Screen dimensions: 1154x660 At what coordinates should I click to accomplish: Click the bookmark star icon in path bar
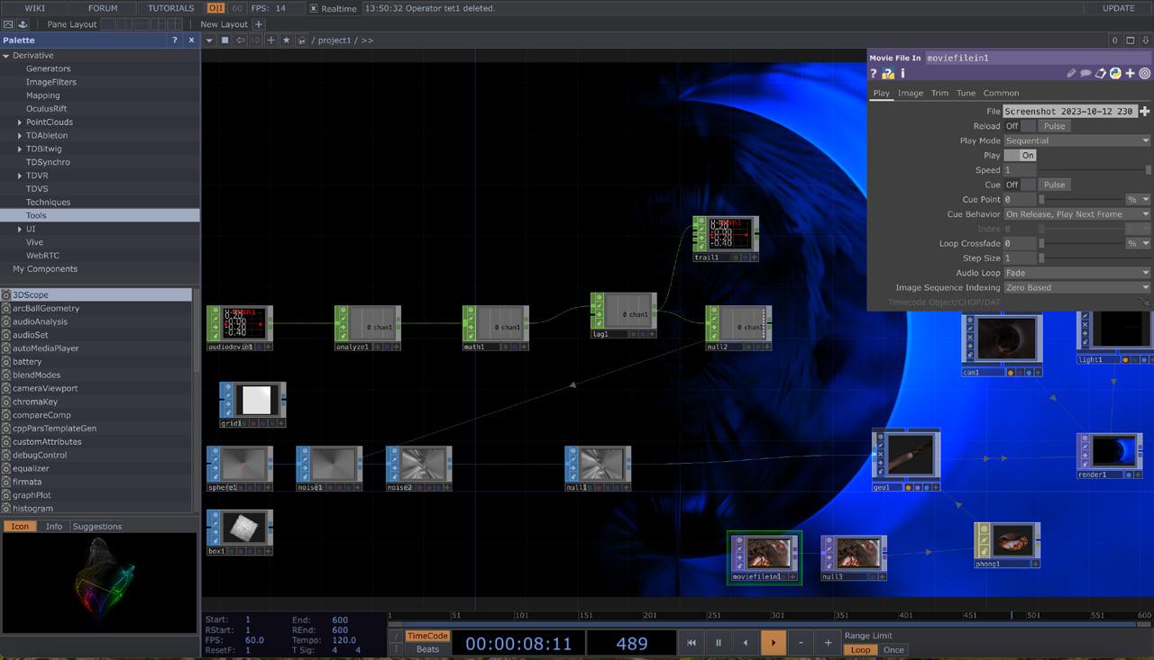click(287, 41)
